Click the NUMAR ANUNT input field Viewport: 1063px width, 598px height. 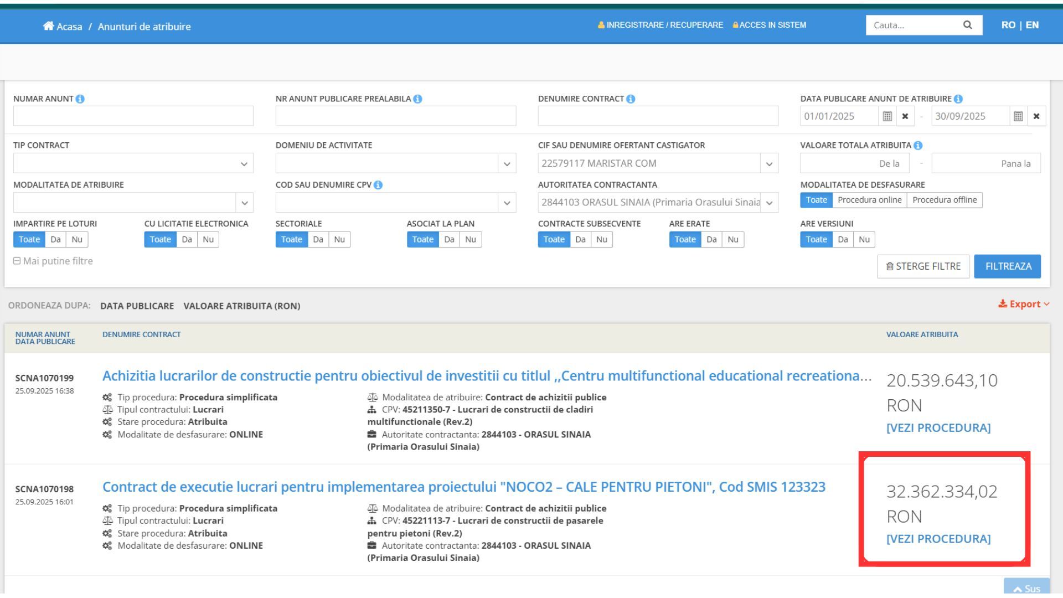coord(133,116)
